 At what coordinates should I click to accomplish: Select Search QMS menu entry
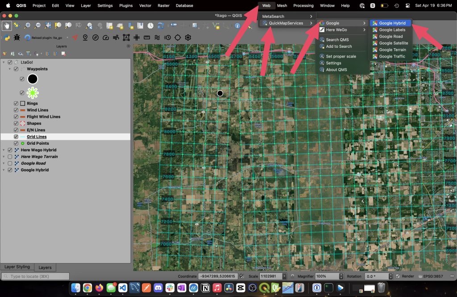342,40
